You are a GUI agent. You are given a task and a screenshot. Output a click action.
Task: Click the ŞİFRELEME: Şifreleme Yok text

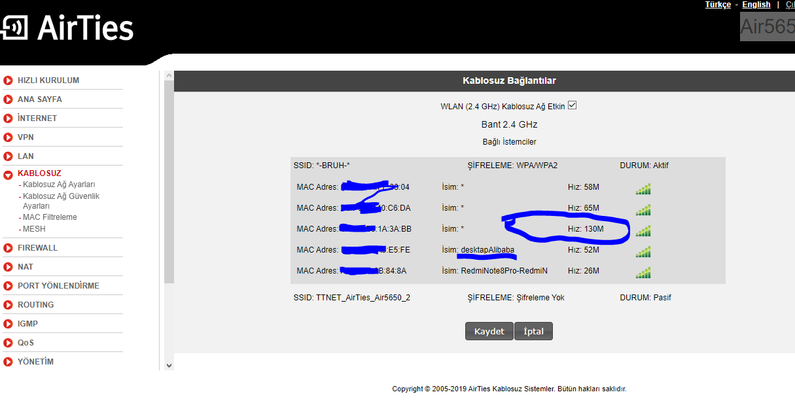pyautogui.click(x=516, y=298)
